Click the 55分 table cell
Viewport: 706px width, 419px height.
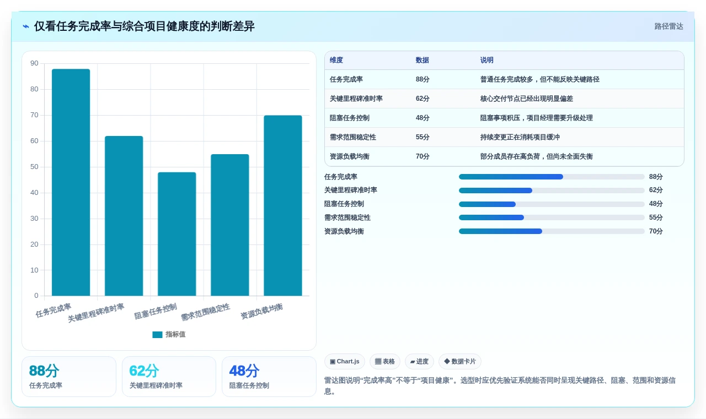pyautogui.click(x=422, y=137)
